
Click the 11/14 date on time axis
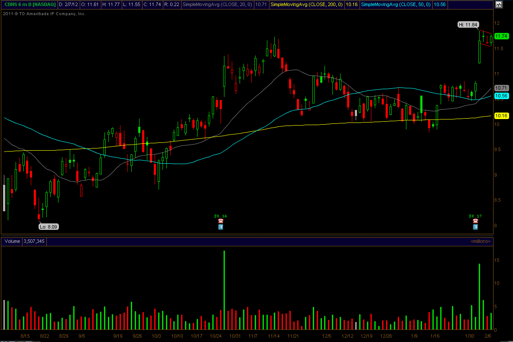[x=274, y=336]
